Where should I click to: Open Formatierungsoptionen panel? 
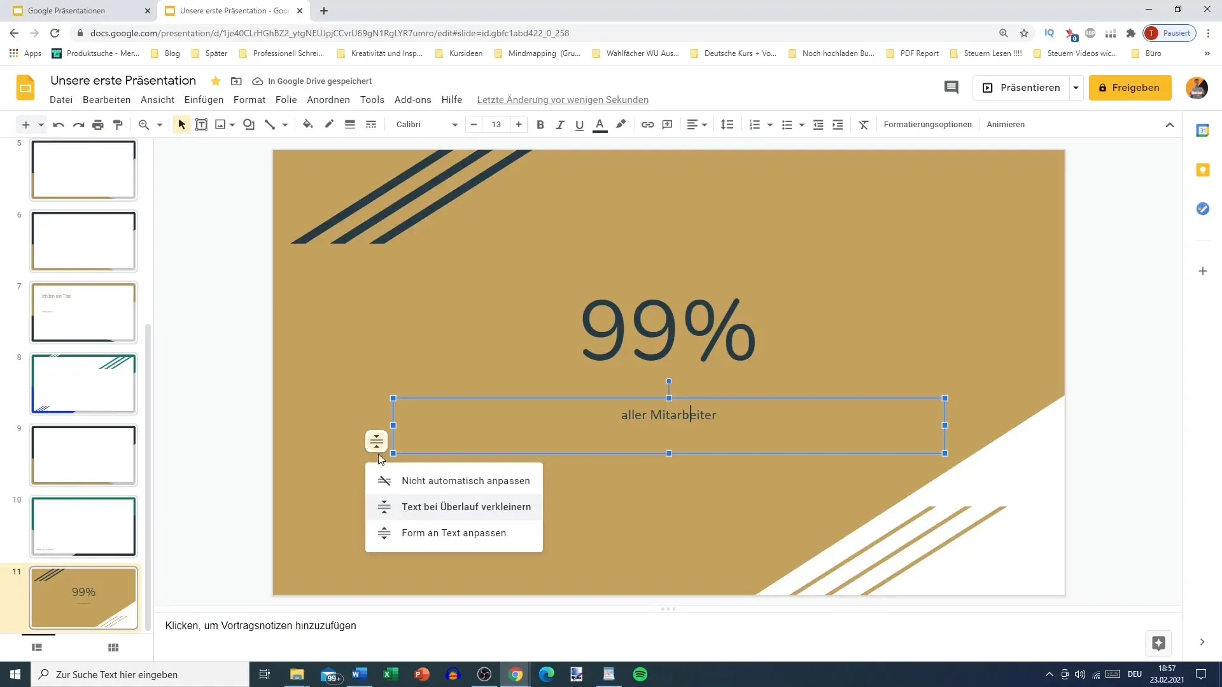tap(927, 125)
